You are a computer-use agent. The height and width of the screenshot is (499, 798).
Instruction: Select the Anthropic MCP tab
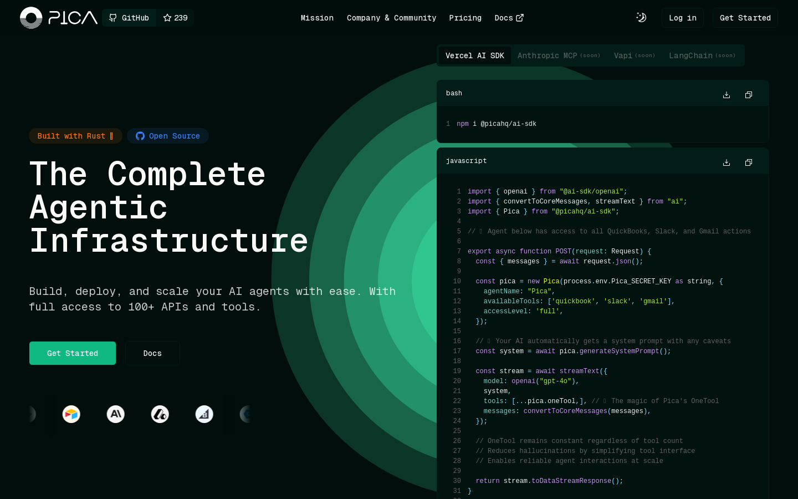tap(559, 55)
